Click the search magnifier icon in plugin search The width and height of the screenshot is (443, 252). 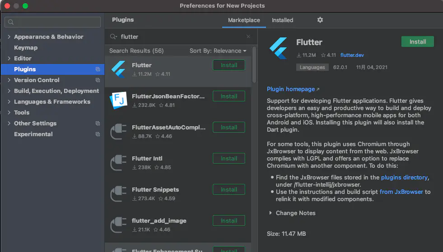point(113,37)
